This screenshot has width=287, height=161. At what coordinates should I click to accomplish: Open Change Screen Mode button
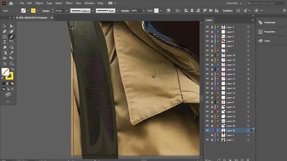(x=8, y=94)
